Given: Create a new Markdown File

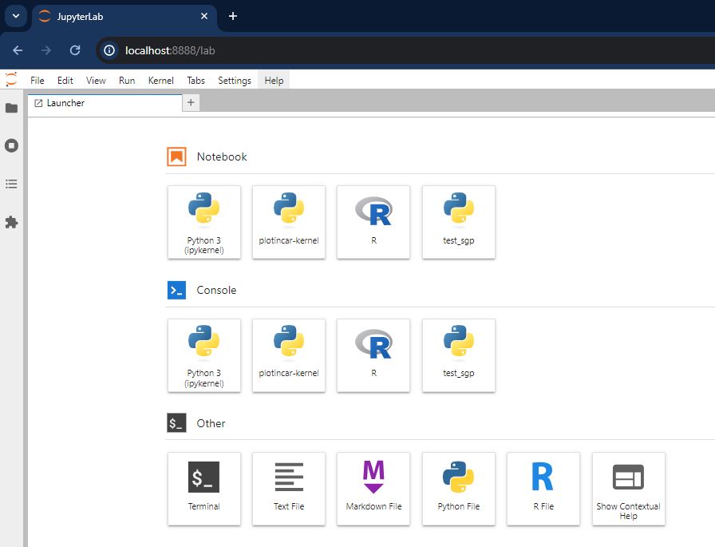Looking at the screenshot, I should pos(373,489).
